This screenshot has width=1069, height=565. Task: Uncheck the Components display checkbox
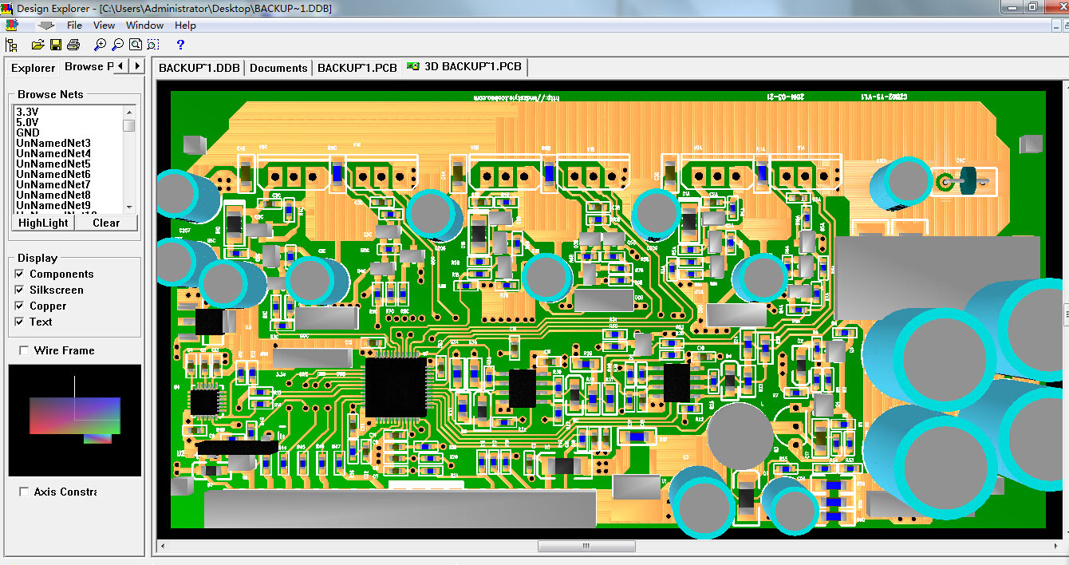click(20, 274)
